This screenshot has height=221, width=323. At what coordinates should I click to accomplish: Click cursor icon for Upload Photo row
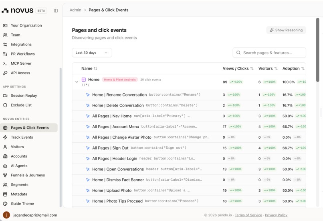tap(88, 190)
